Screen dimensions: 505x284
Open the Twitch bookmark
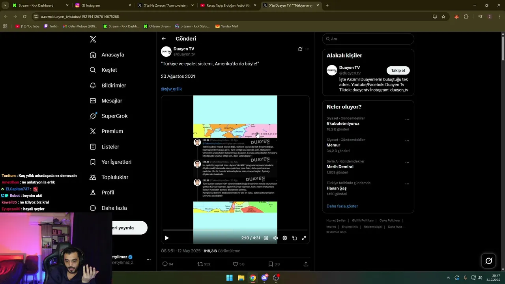[x=51, y=26]
